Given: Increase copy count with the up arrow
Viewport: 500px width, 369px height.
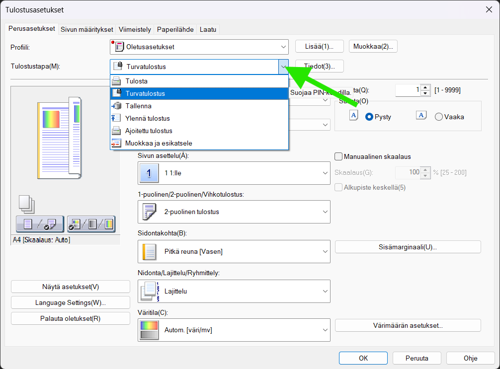Looking at the screenshot, I should pyautogui.click(x=425, y=87).
